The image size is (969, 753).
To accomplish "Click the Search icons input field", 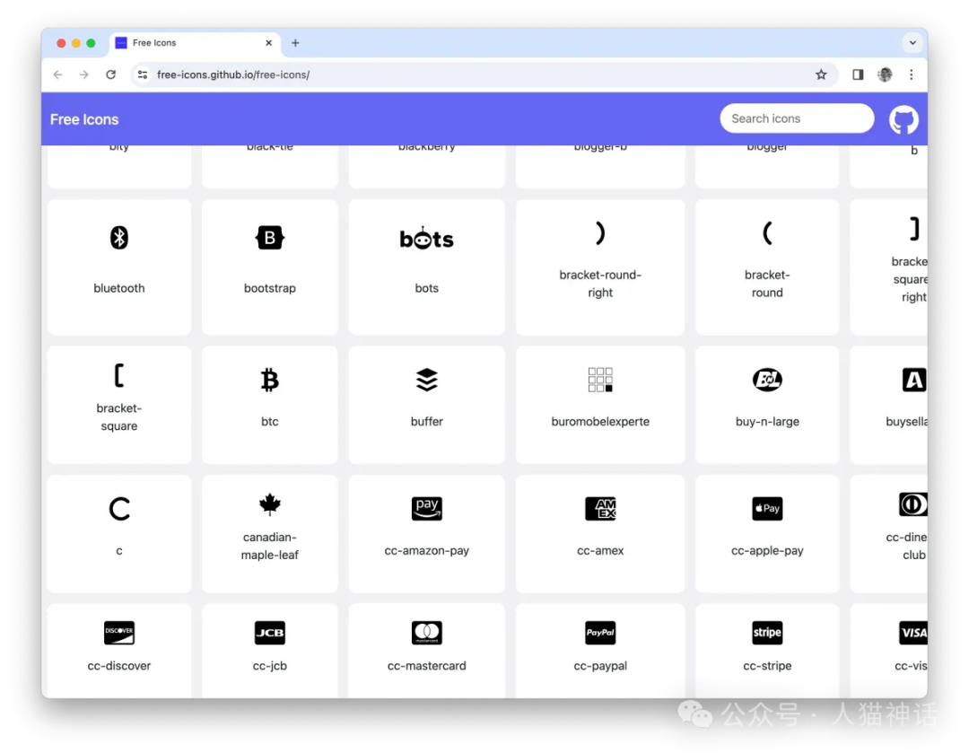I will (x=797, y=118).
